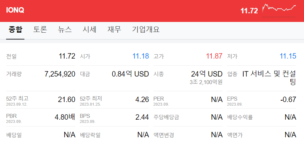Select the 시세 tab

[x=89, y=30]
